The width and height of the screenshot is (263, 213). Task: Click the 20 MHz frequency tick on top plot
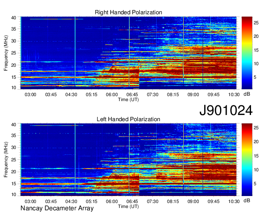pos(14,65)
